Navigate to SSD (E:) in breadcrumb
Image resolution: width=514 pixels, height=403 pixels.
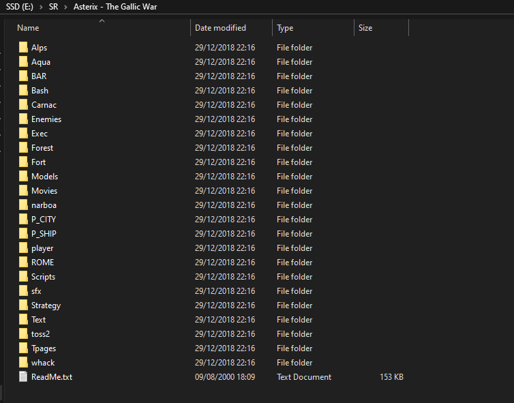(20, 7)
